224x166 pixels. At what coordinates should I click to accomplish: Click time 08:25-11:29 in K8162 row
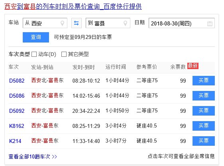(x=86, y=126)
